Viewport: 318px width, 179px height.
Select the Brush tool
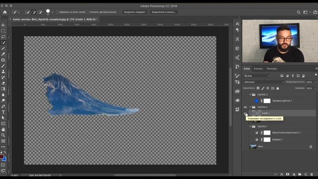pos(3,66)
